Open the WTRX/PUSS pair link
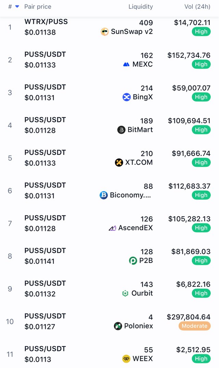 point(46,22)
